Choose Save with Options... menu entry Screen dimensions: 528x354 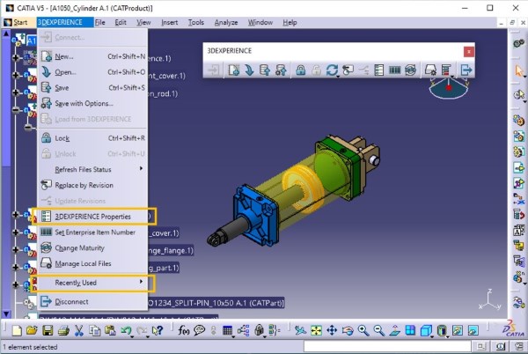click(92, 103)
